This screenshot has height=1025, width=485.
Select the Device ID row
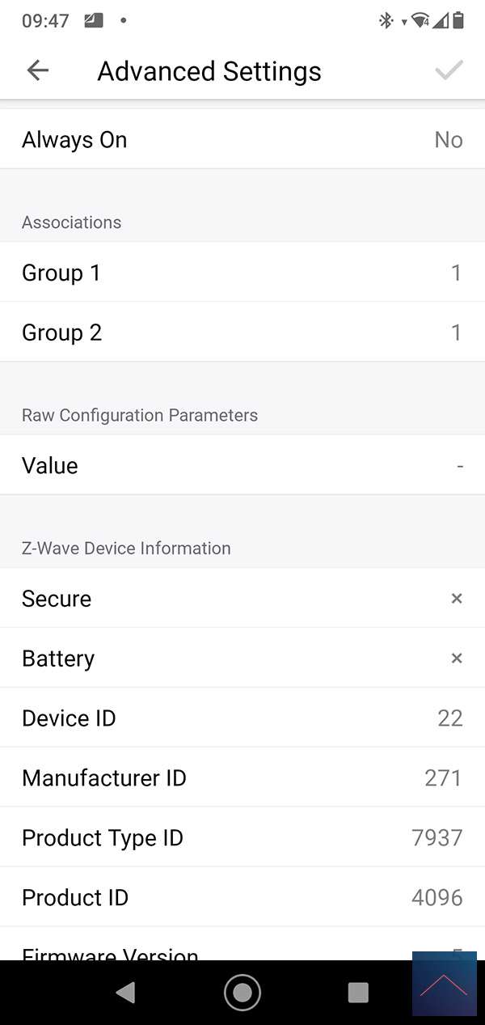click(242, 718)
